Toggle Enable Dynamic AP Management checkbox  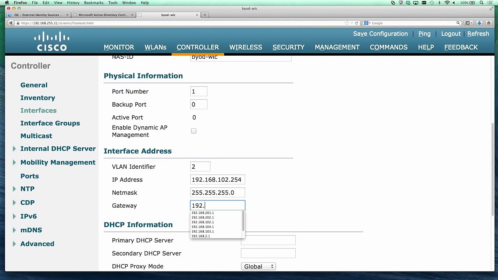pos(194,131)
